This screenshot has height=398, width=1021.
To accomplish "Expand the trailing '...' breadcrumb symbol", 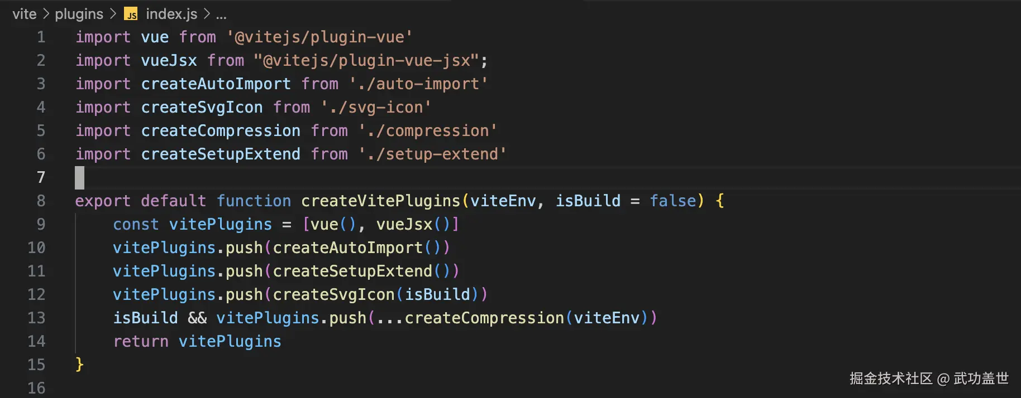I will pyautogui.click(x=221, y=14).
